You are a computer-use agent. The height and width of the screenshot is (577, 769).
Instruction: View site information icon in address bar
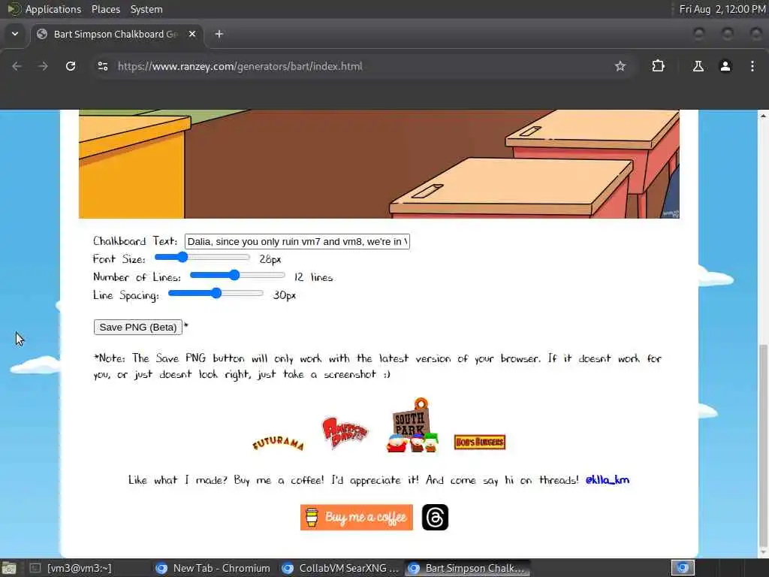pos(102,66)
